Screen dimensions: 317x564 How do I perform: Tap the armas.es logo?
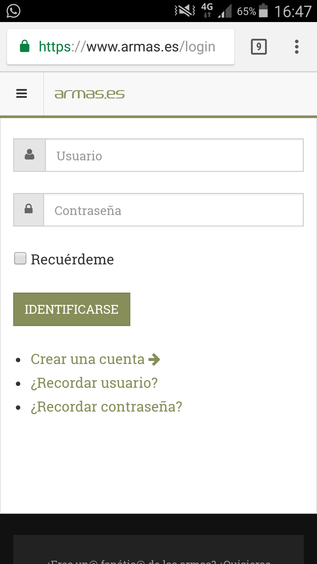pos(90,94)
